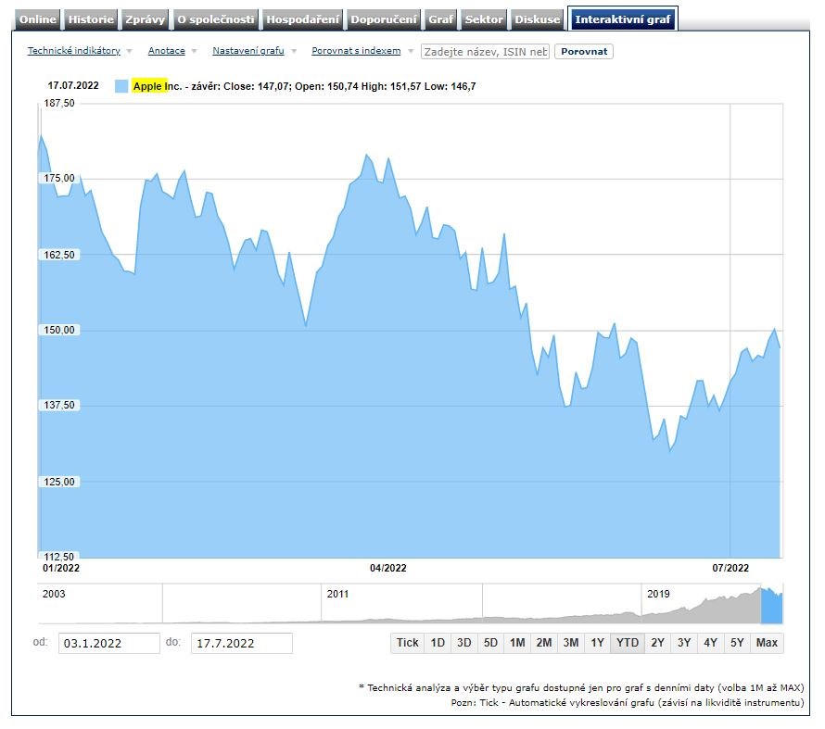The image size is (825, 729).
Task: Go to the Diskuse tab
Action: coord(538,19)
